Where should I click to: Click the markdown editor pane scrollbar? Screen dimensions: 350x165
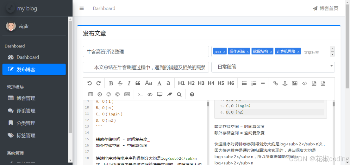pos(208,104)
